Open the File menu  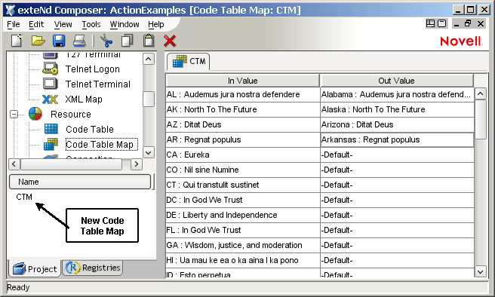14,24
